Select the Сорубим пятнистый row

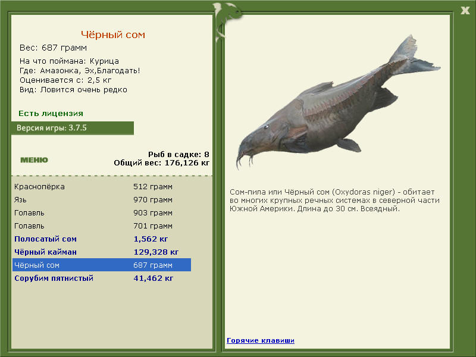[x=102, y=278]
